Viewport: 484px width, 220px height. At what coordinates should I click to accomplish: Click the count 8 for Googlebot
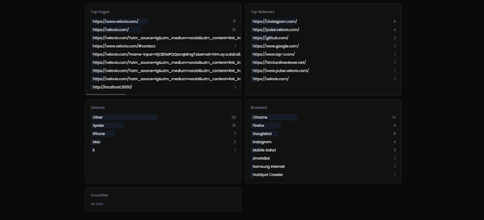pos(394,134)
